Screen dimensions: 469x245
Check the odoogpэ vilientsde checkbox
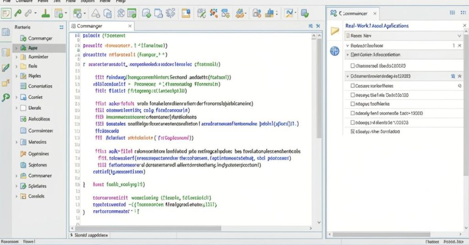pos(352,122)
